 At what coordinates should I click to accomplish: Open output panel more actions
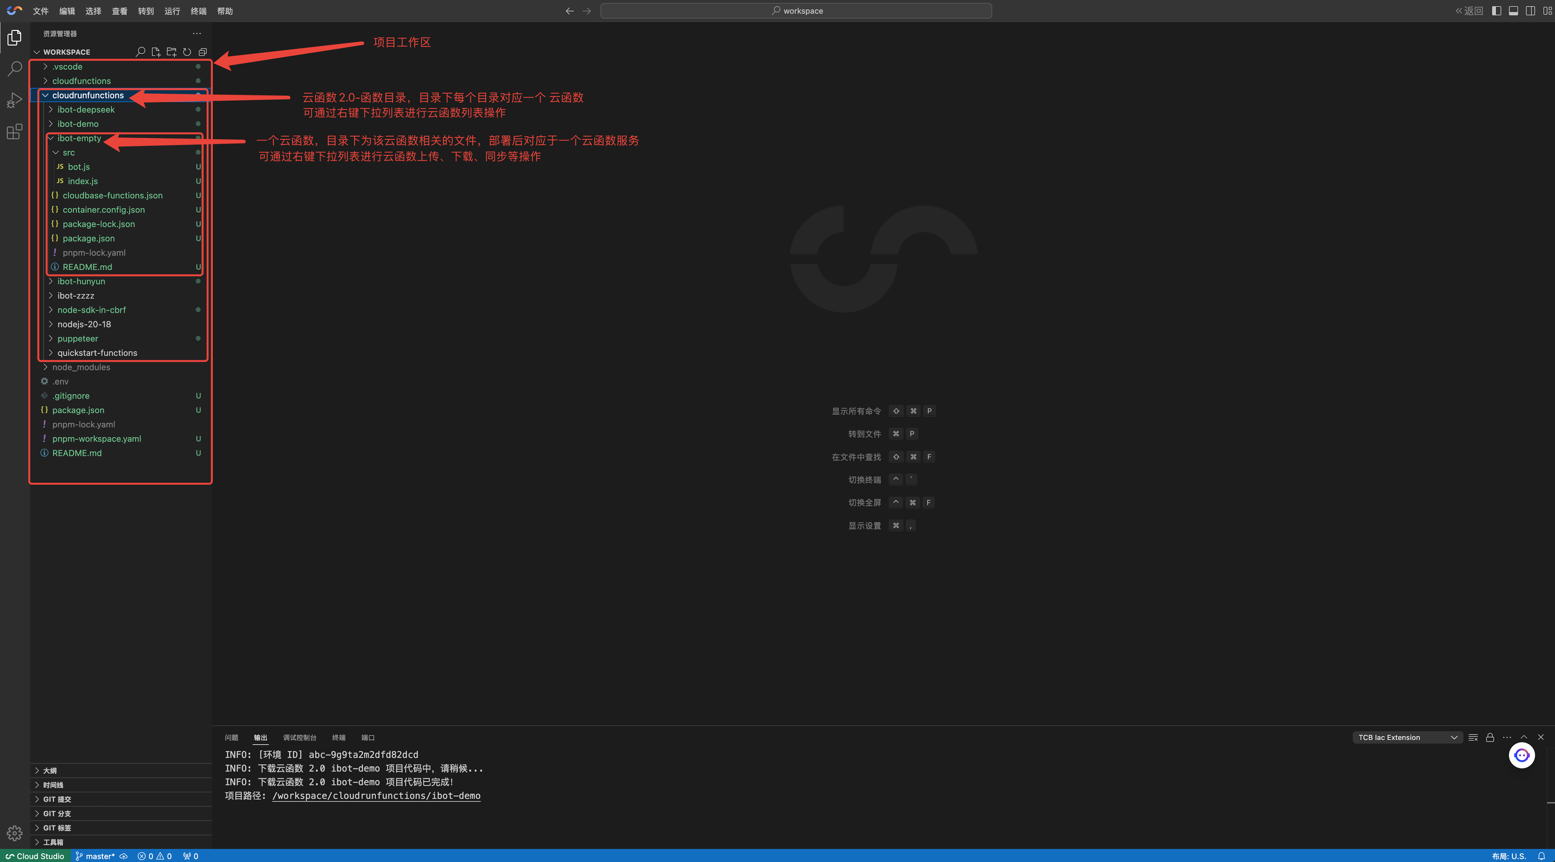(1507, 737)
